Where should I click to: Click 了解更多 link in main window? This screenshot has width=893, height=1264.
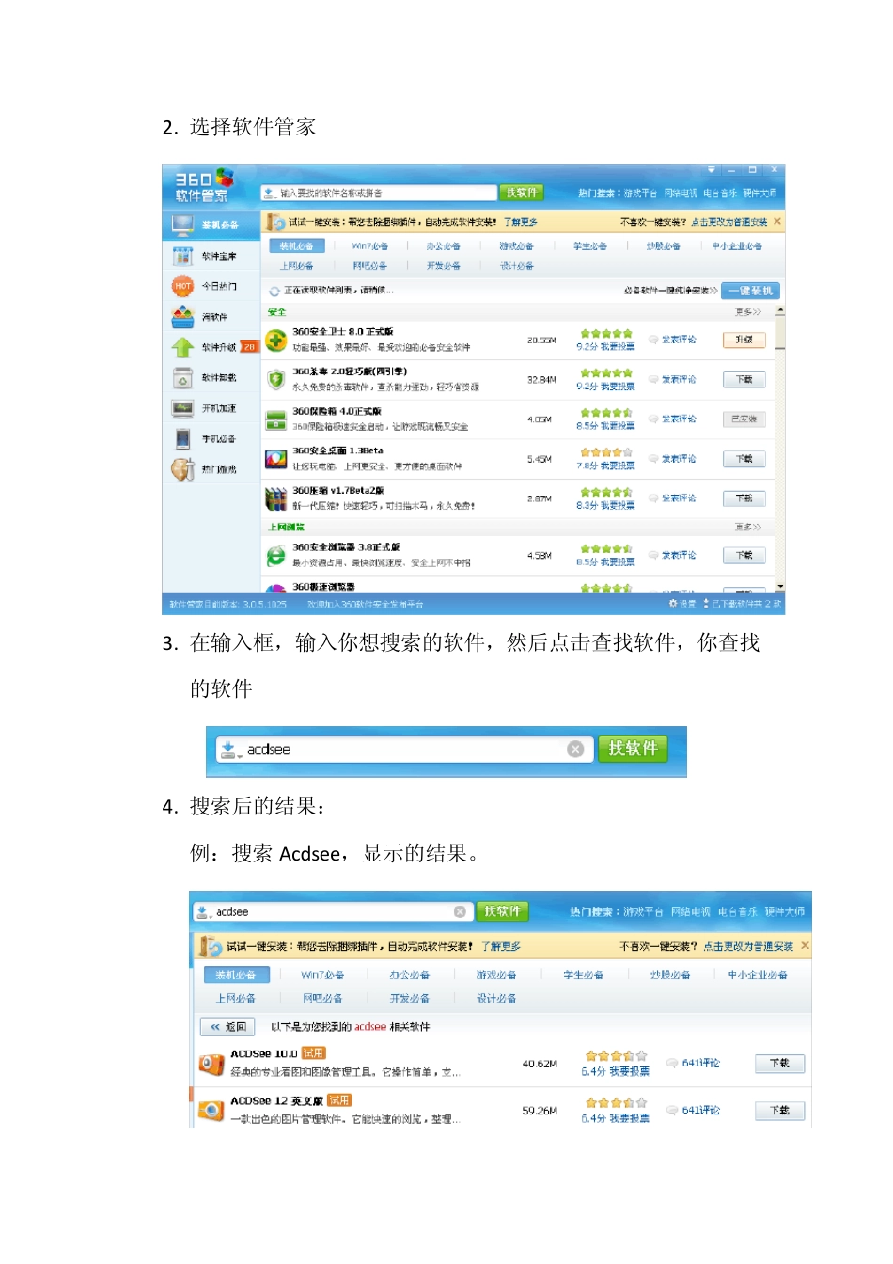pos(520,222)
